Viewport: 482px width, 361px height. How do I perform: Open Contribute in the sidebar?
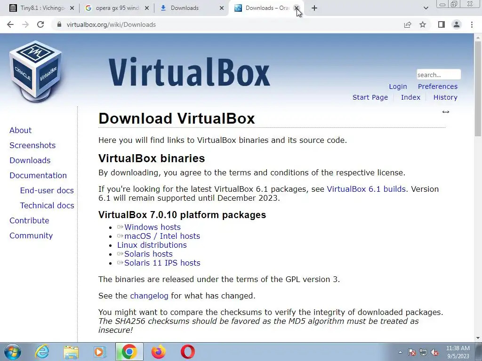30,220
